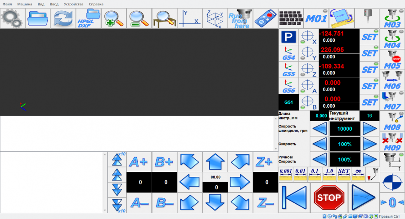Click the HPGL DXF import icon
Viewport: 405px width, 219px height.
(88, 18)
